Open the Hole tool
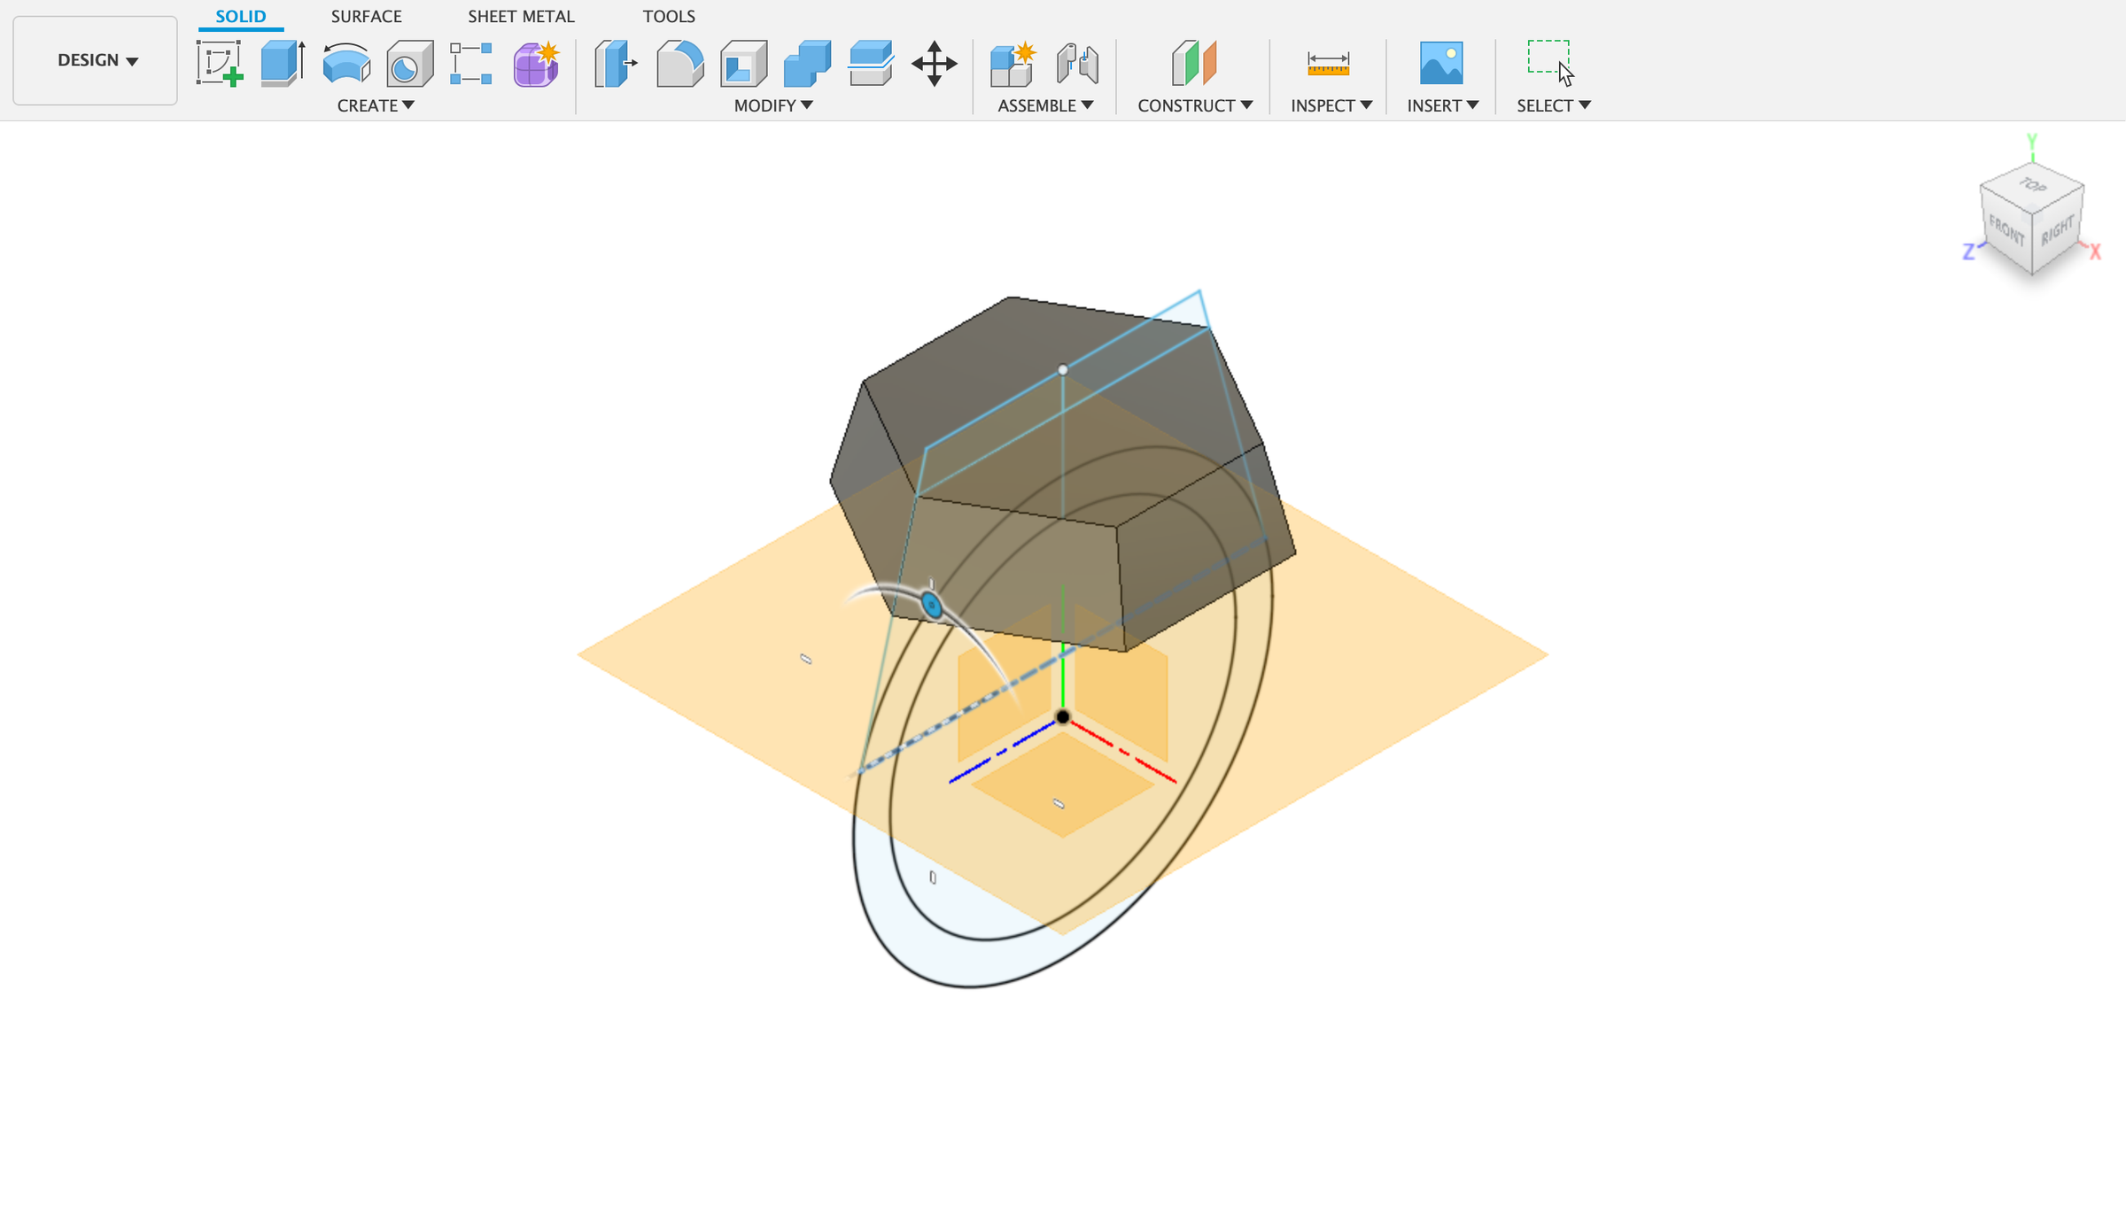 click(x=409, y=64)
